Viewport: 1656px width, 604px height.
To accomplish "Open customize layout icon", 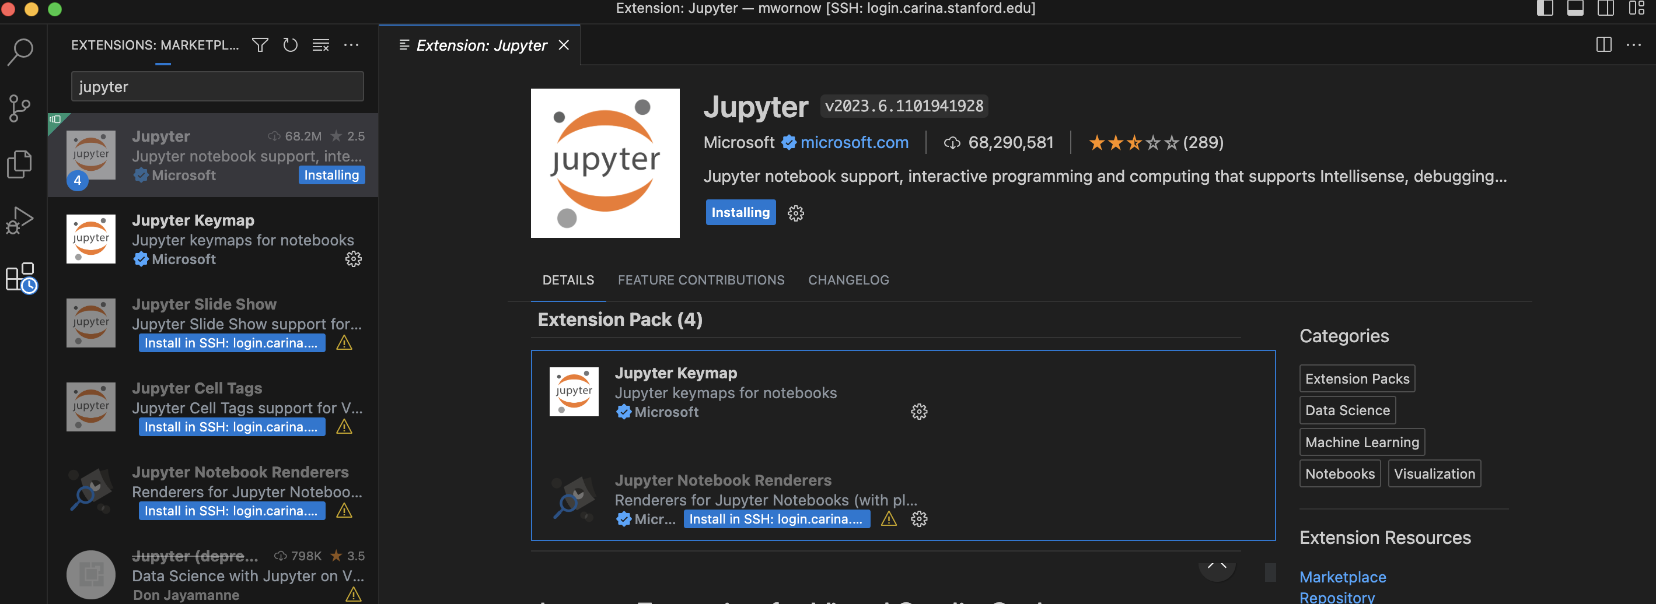I will 1637,8.
